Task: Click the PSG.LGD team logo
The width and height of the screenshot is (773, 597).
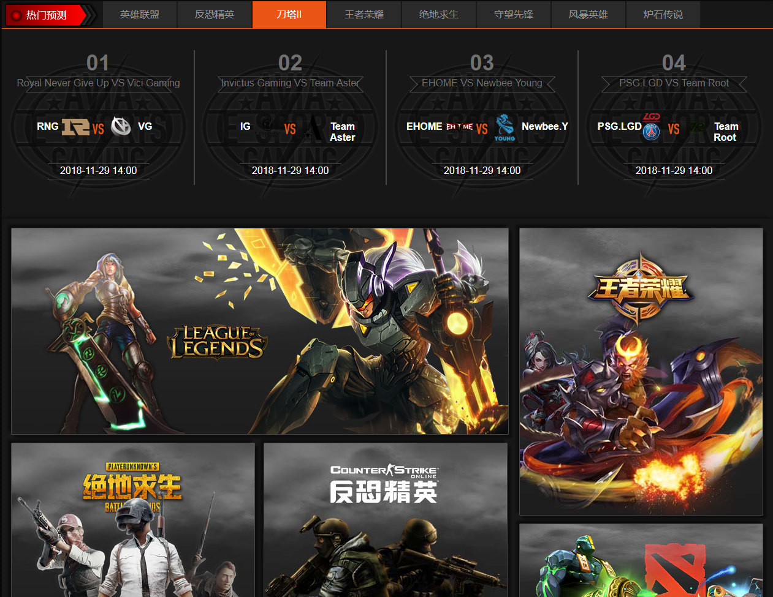Action: (x=651, y=127)
